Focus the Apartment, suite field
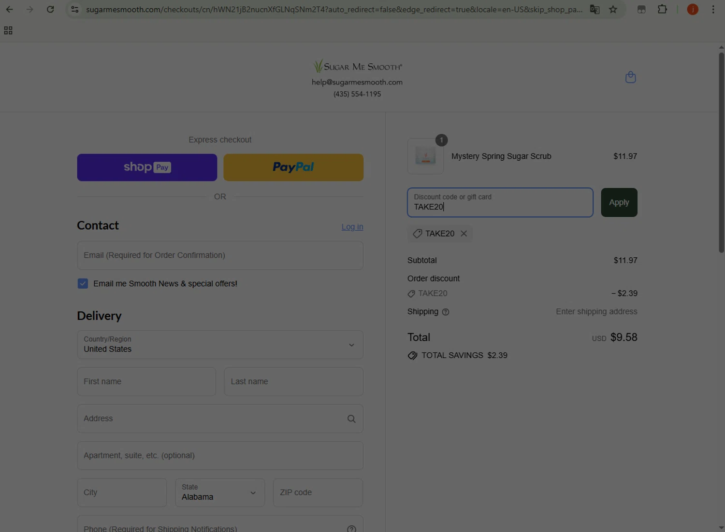Screen dimensions: 725x532 [x=220, y=455]
